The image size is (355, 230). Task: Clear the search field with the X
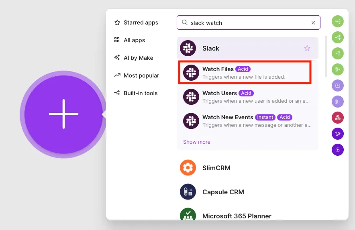[313, 22]
